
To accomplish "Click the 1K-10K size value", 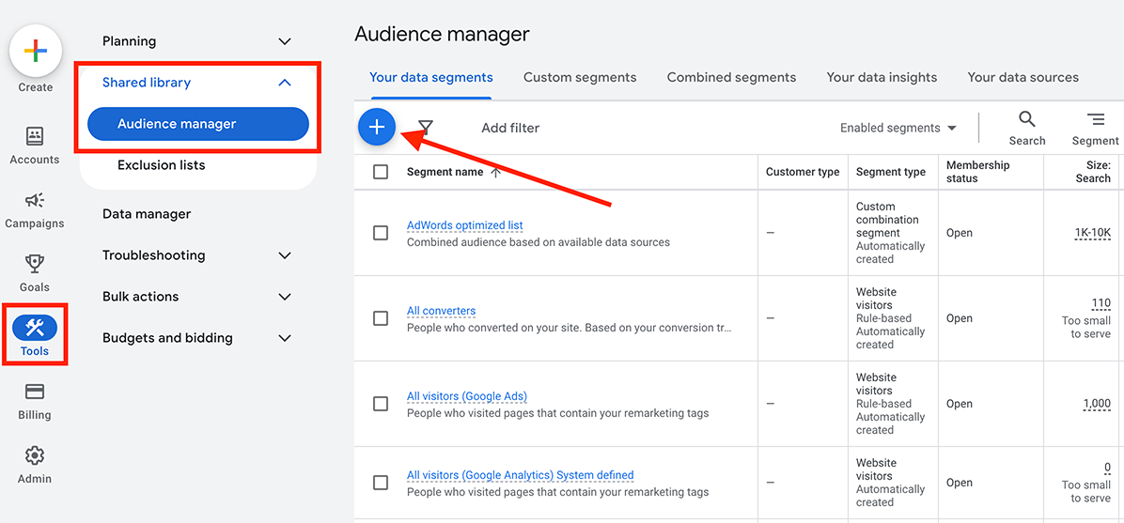I will pos(1092,233).
